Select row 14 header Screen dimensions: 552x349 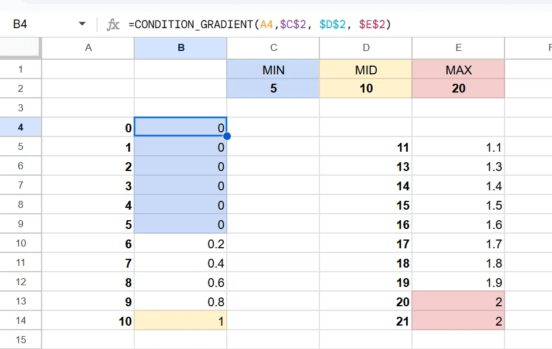(x=21, y=320)
